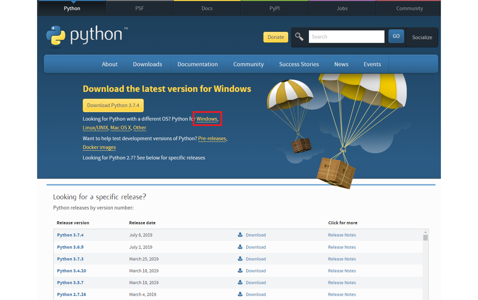Open Release Notes for Python 2.7.16
478x300 pixels.
pos(342,294)
